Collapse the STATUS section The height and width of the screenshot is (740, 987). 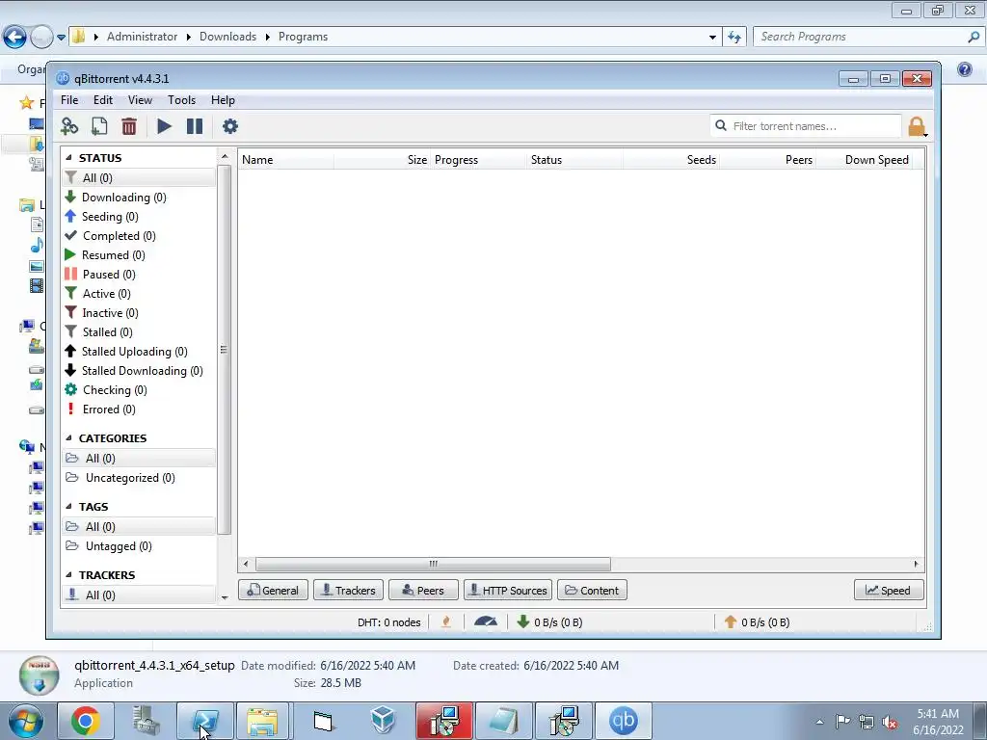[69, 158]
